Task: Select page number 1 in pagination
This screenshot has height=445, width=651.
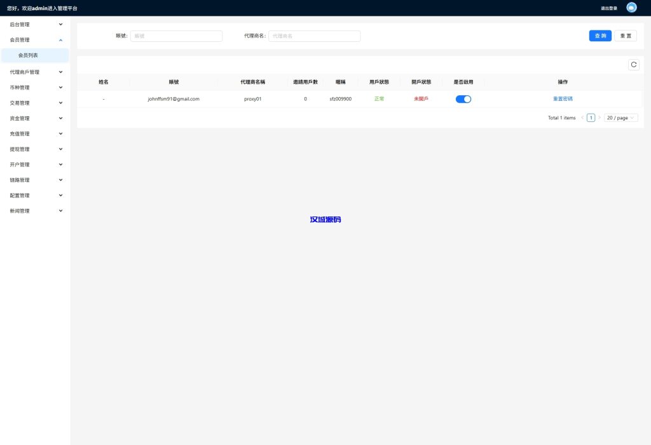Action: click(591, 118)
